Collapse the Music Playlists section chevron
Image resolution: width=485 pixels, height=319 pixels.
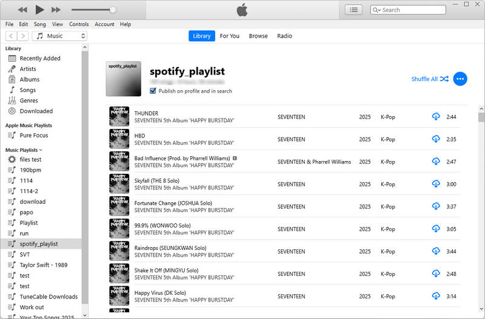(41, 150)
